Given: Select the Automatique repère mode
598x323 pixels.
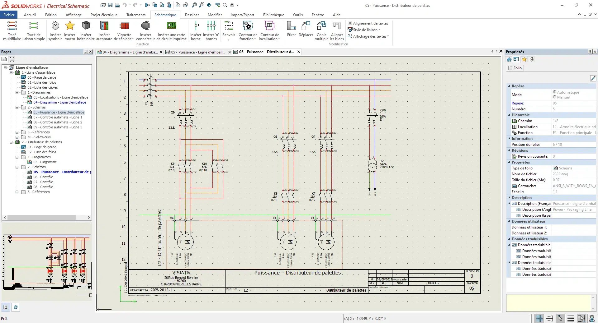Looking at the screenshot, I should (554, 92).
